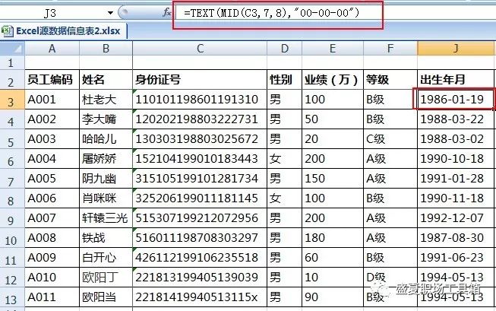
Task: Select cell containing A001
Action: (52, 100)
